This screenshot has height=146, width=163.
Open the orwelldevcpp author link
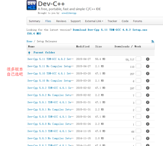coord(69,13)
